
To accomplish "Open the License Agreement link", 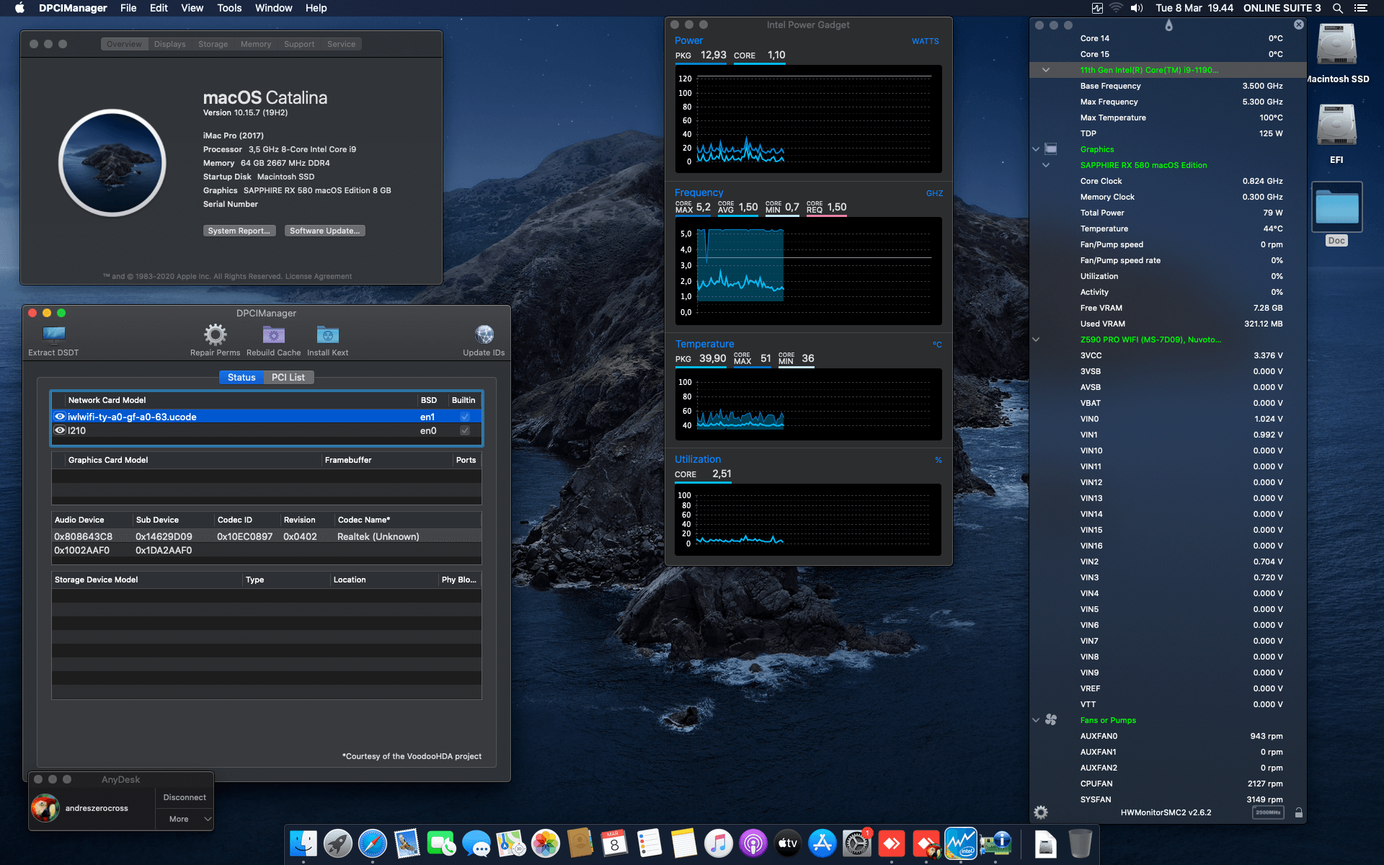I will pyautogui.click(x=319, y=276).
